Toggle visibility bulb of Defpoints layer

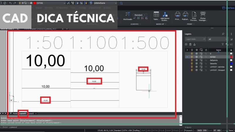point(192,60)
